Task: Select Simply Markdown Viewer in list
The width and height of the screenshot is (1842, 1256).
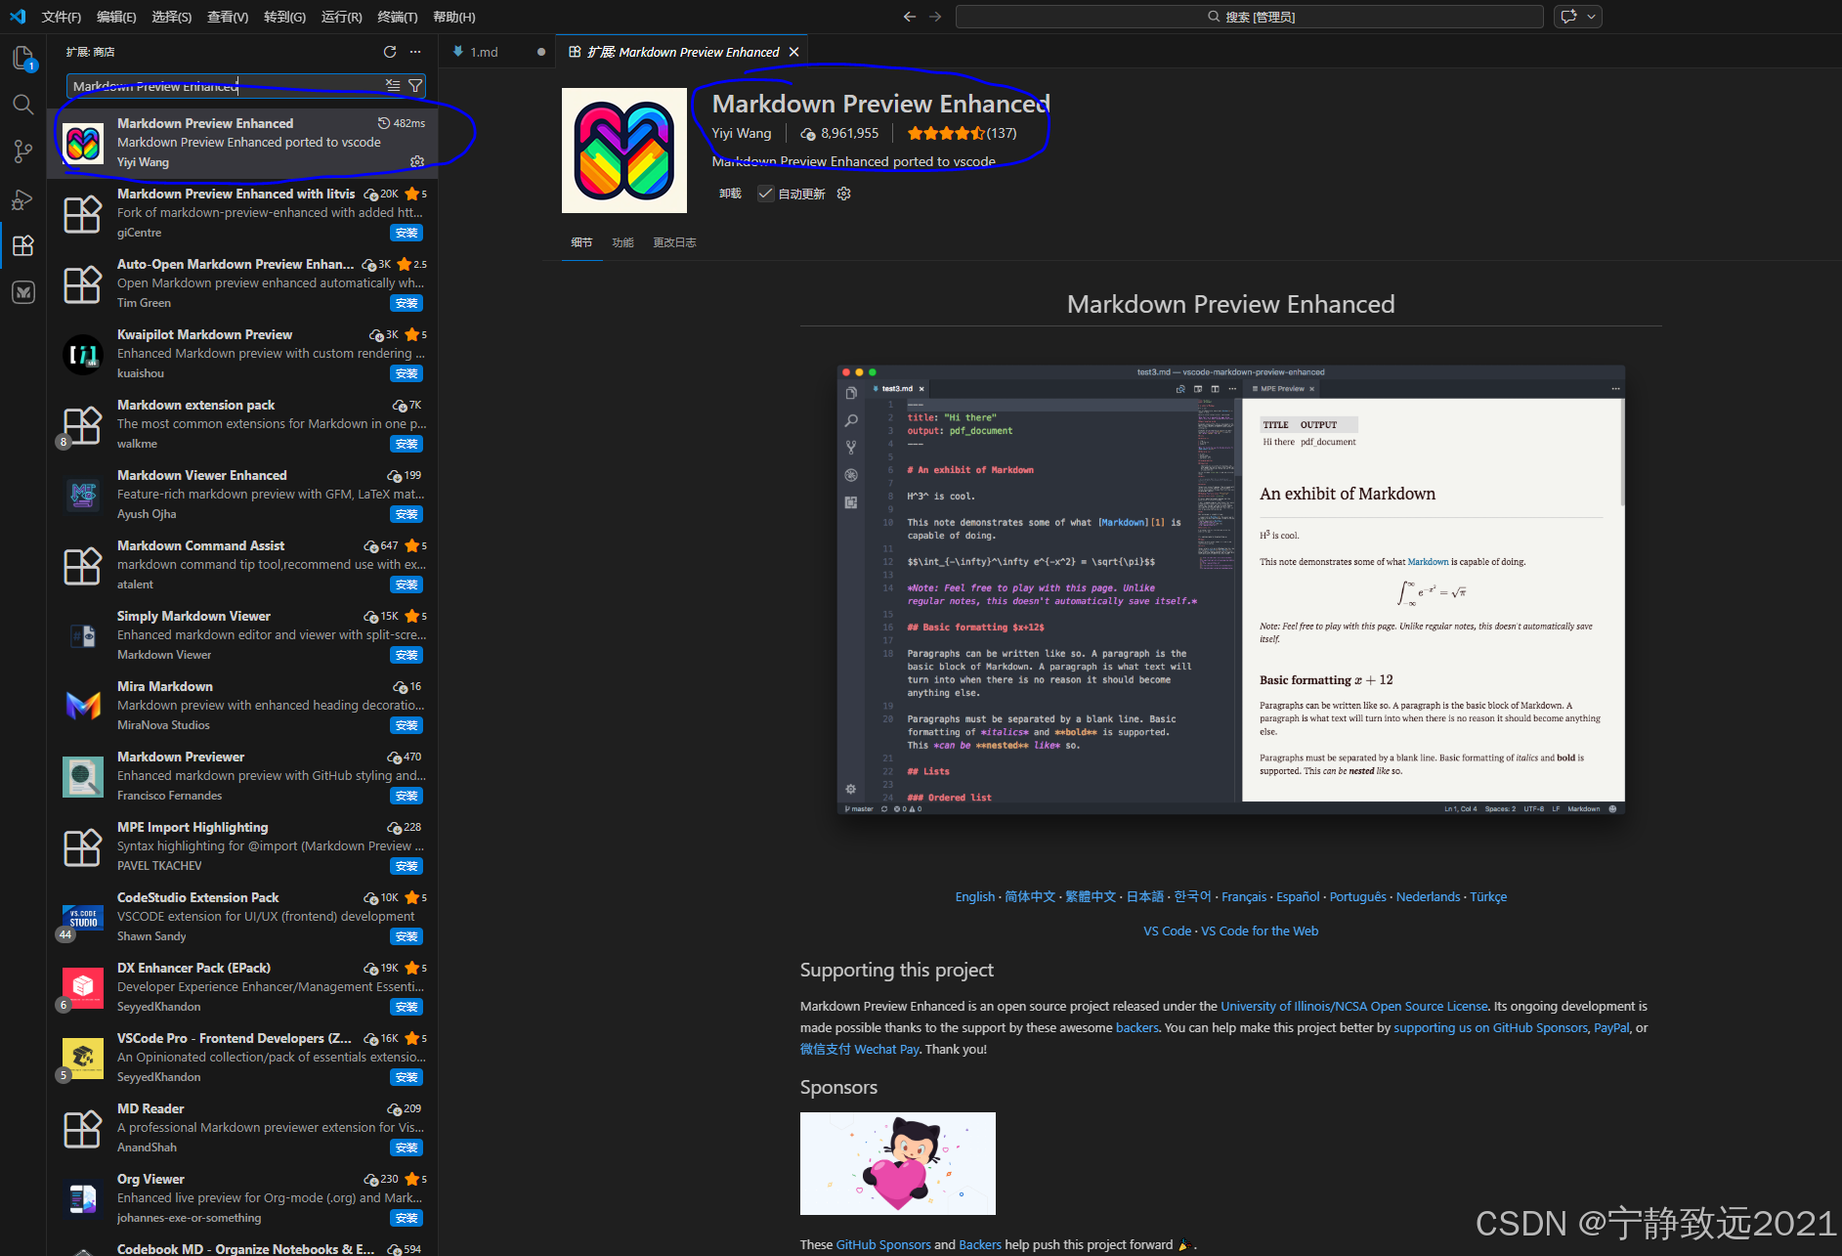Action: [242, 635]
